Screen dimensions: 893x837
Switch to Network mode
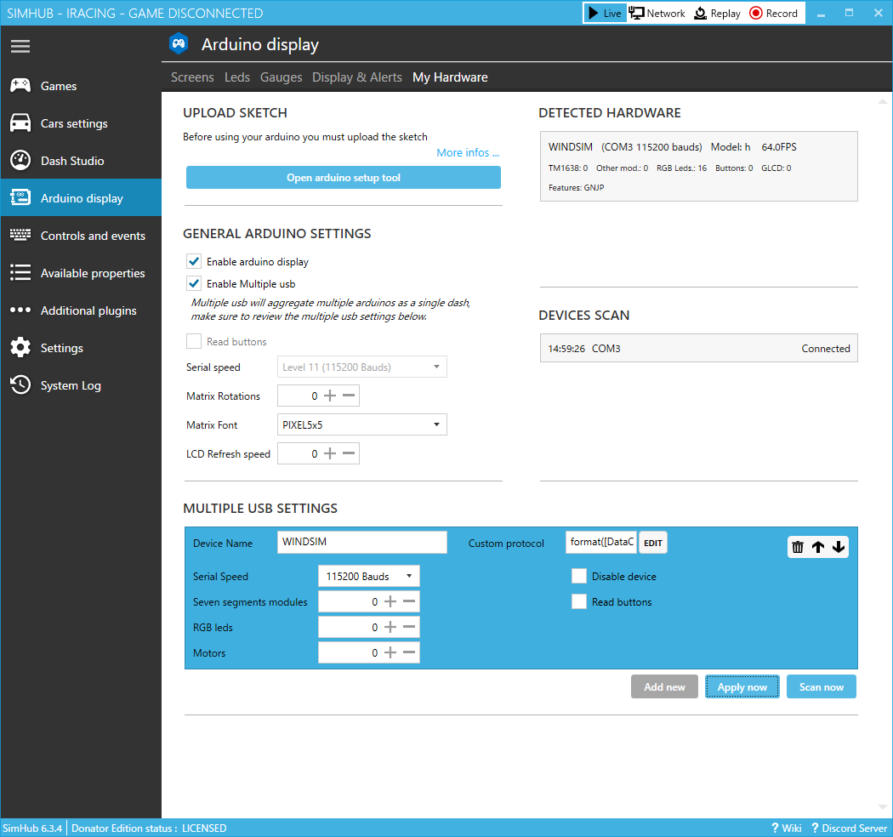[657, 13]
